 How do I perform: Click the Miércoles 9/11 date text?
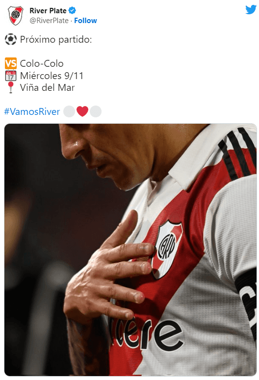tap(52, 76)
